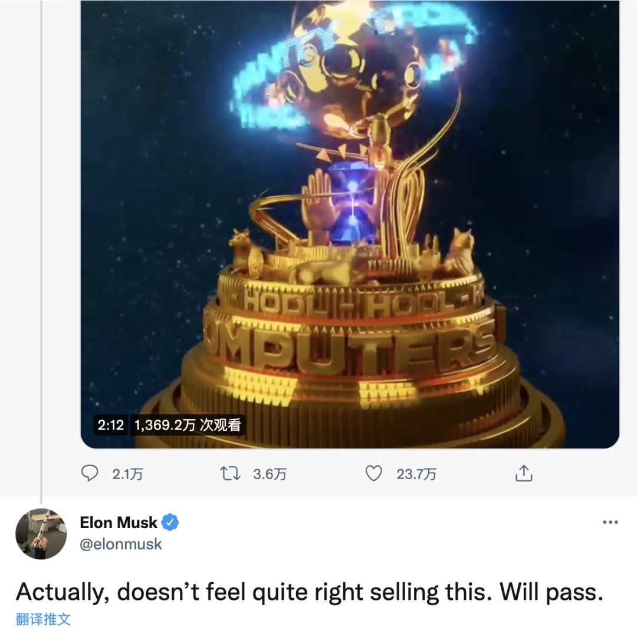Click the 23.7万 like count
Screen dimensions: 637x630
click(416, 474)
